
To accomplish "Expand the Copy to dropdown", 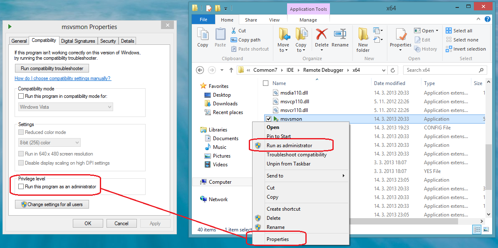I will click(301, 48).
